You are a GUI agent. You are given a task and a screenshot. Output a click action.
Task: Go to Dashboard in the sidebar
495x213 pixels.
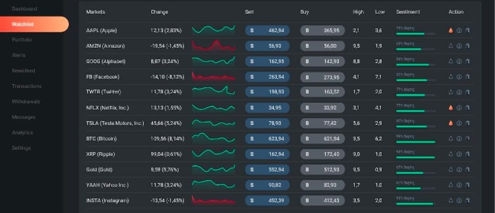pos(24,9)
